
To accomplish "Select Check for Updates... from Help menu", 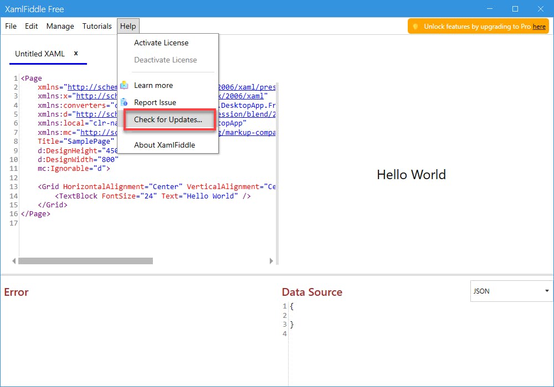I will 168,119.
